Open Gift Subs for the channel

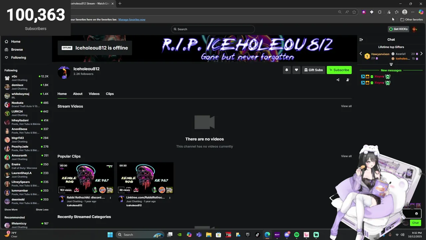pos(314,70)
